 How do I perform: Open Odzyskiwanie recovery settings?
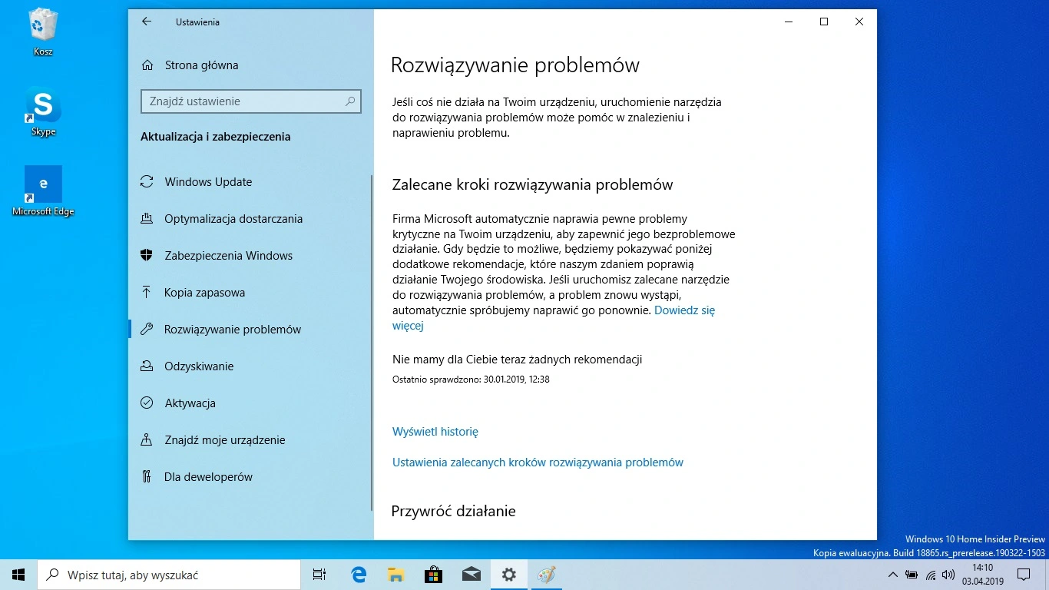point(199,366)
